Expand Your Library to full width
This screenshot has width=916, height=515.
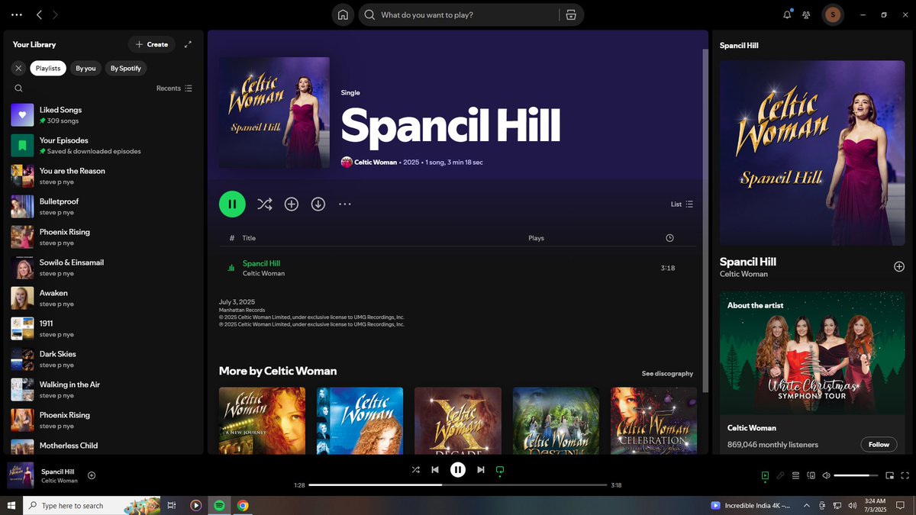coord(189,44)
